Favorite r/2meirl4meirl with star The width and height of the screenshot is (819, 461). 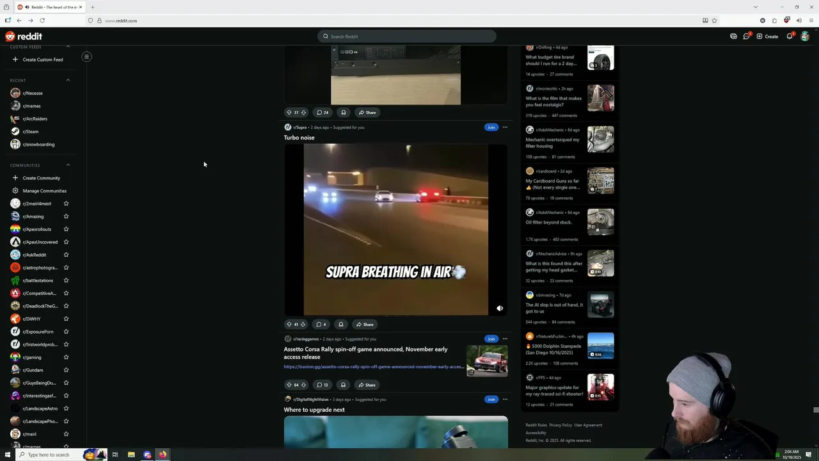tap(66, 204)
